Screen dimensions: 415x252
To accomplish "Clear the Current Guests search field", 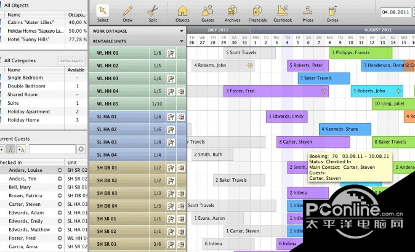I will pyautogui.click(x=81, y=149).
